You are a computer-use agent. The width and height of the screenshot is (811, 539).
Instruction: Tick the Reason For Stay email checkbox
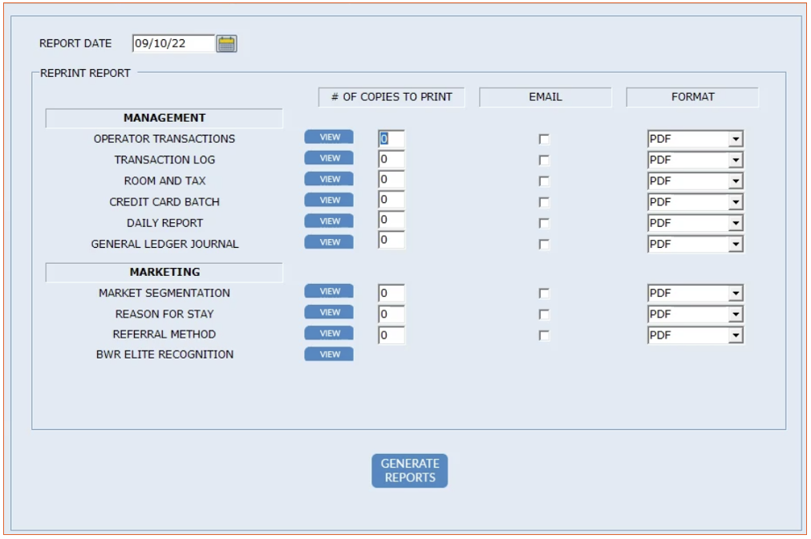544,314
